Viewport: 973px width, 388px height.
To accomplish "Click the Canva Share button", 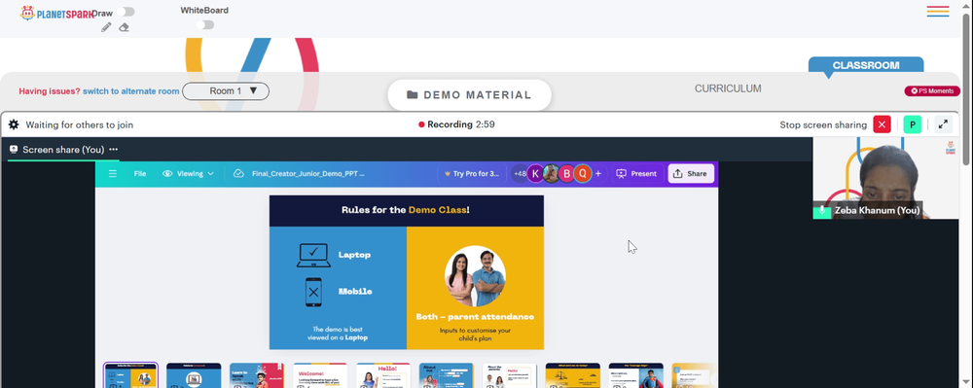I will (x=691, y=174).
